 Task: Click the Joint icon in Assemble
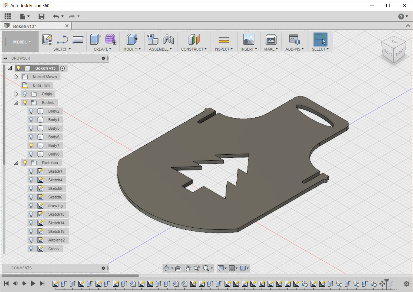pos(169,39)
